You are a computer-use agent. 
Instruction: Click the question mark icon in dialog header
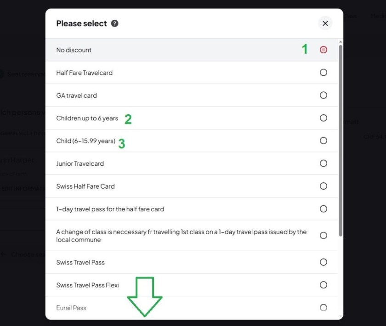114,23
